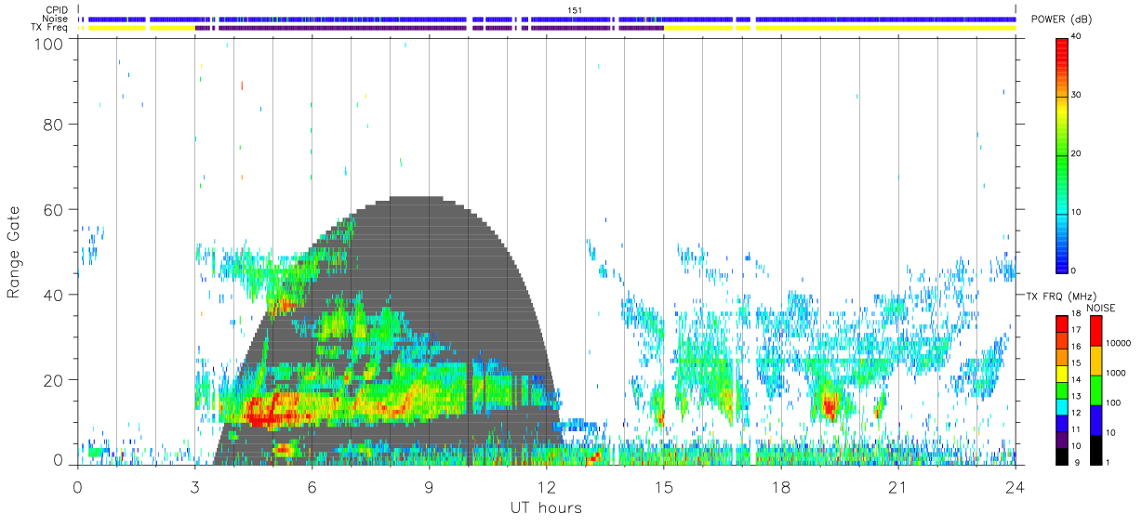Screen dimensions: 1142x527
Task: Click the NOISE scale tick label "10000"
Action: [1120, 343]
